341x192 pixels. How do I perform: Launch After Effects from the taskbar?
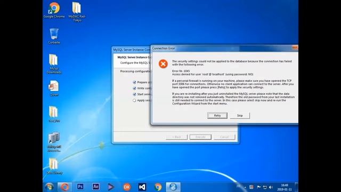pyautogui.click(x=96, y=187)
